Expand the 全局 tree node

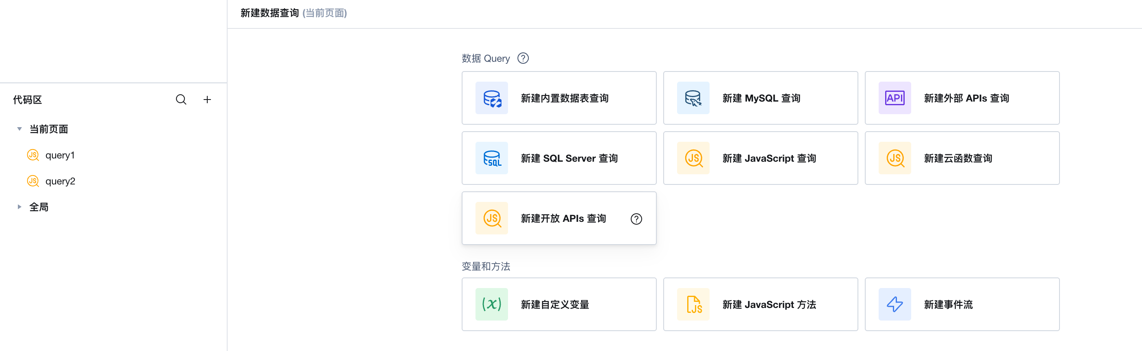coord(20,207)
